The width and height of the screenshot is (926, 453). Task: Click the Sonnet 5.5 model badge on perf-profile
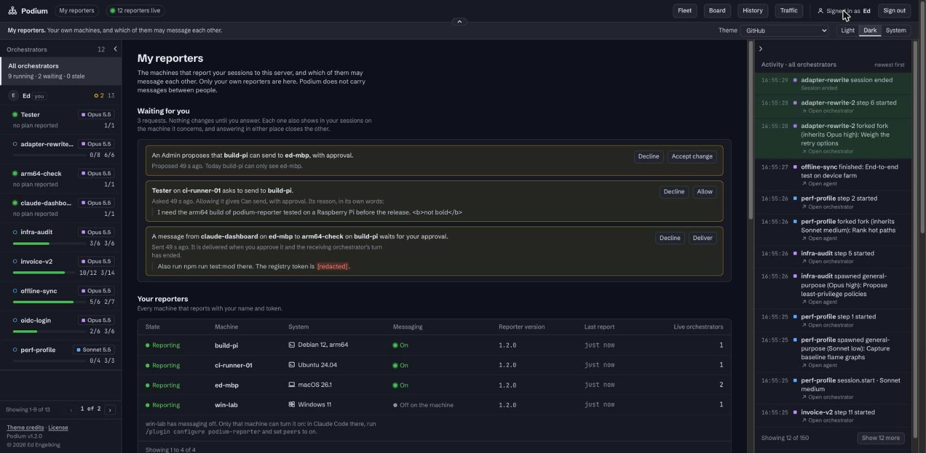tap(94, 350)
